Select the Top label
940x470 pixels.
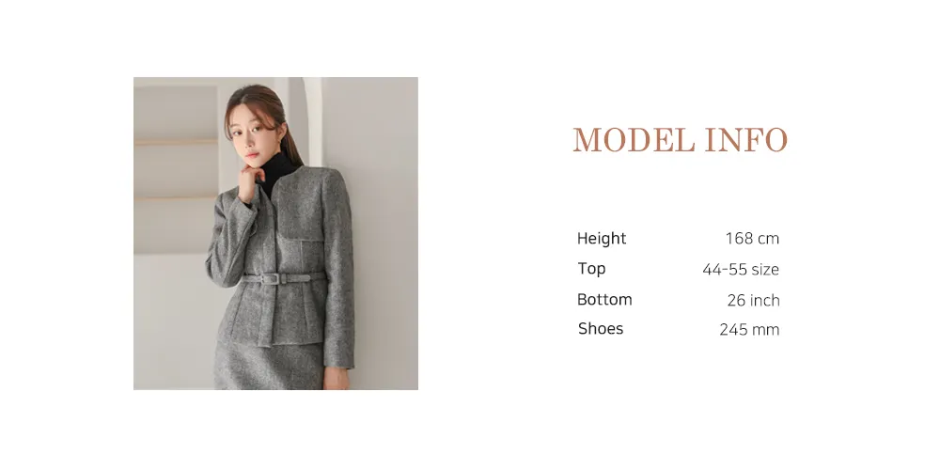[591, 269]
